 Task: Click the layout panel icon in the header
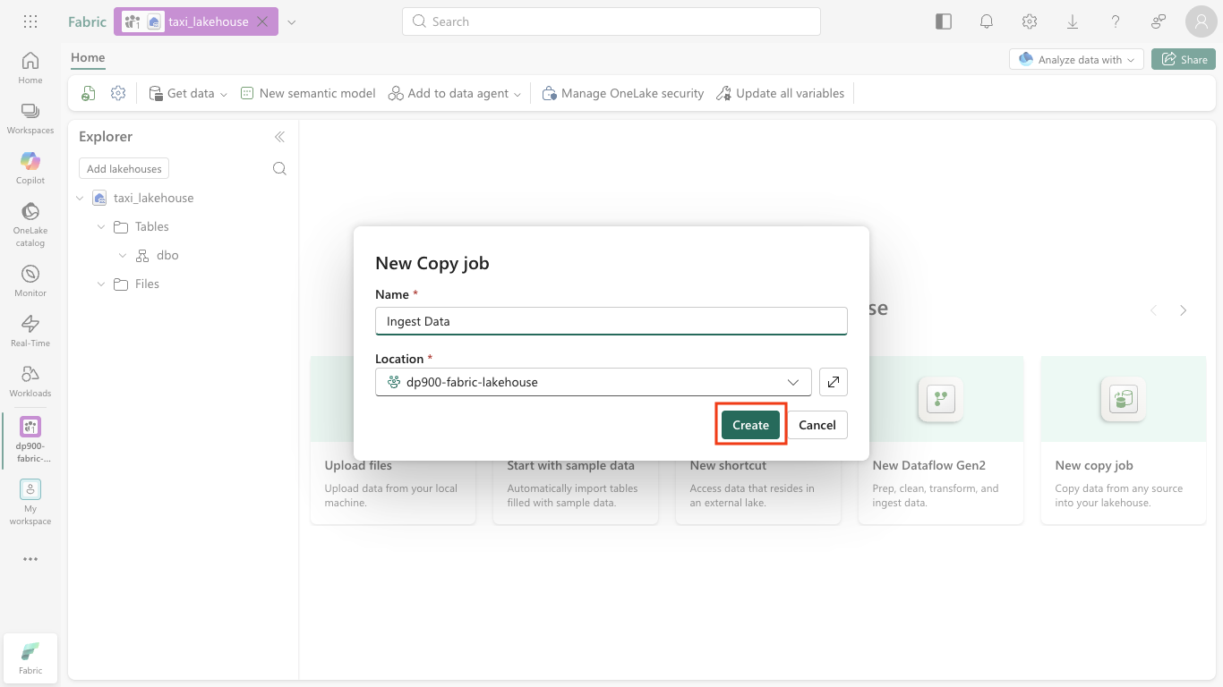pos(944,21)
